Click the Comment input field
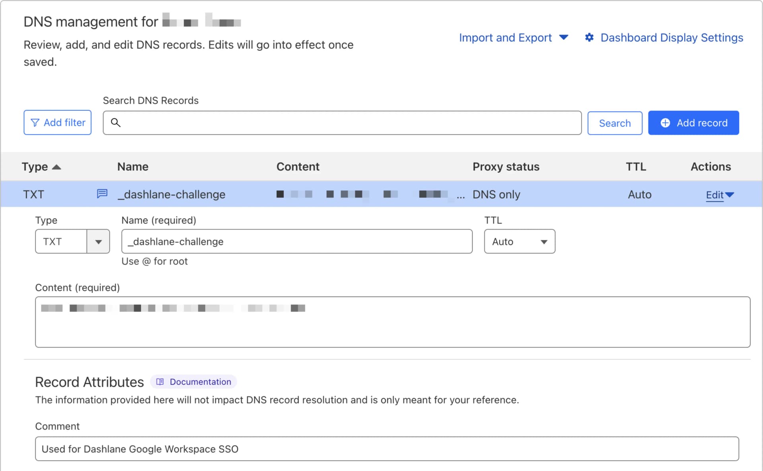Viewport: 763px width, 471px height. tap(387, 449)
